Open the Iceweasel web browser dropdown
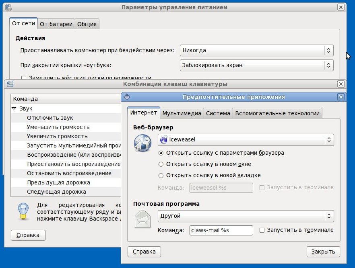The height and width of the screenshot is (268, 355). (246, 140)
